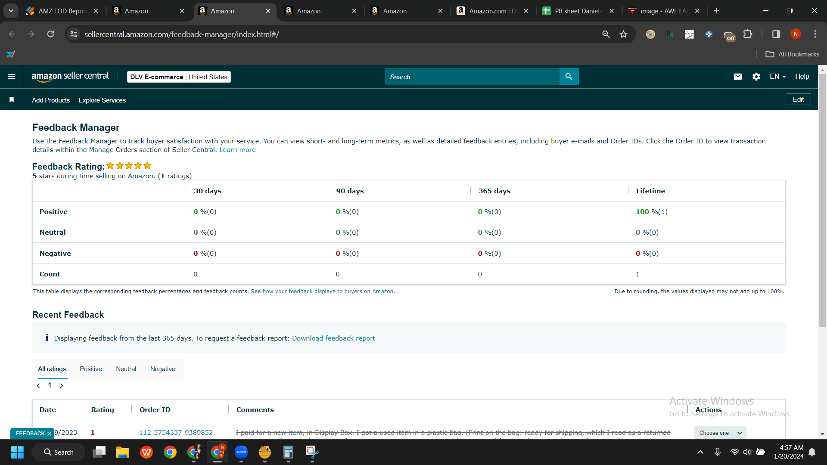Toggle the browser side panel icon

coord(776,34)
